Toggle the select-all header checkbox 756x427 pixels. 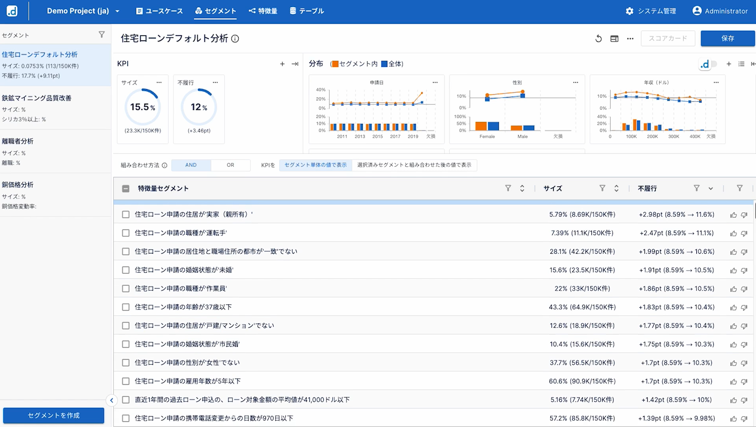pyautogui.click(x=125, y=189)
